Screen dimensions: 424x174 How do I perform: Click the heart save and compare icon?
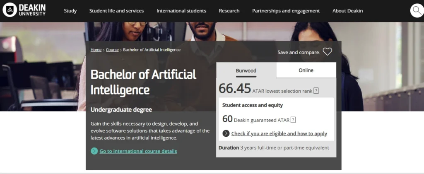click(328, 52)
